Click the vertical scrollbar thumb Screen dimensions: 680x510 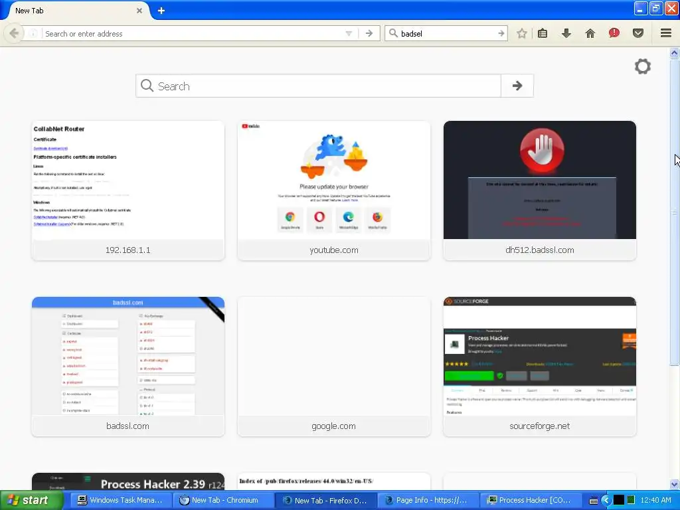(x=674, y=211)
